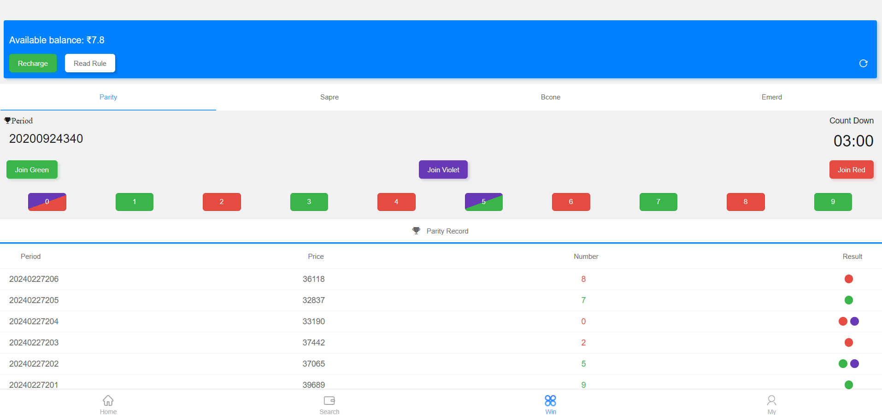Pick the violet-green number 5 tile
This screenshot has height=415, width=882.
(483, 202)
